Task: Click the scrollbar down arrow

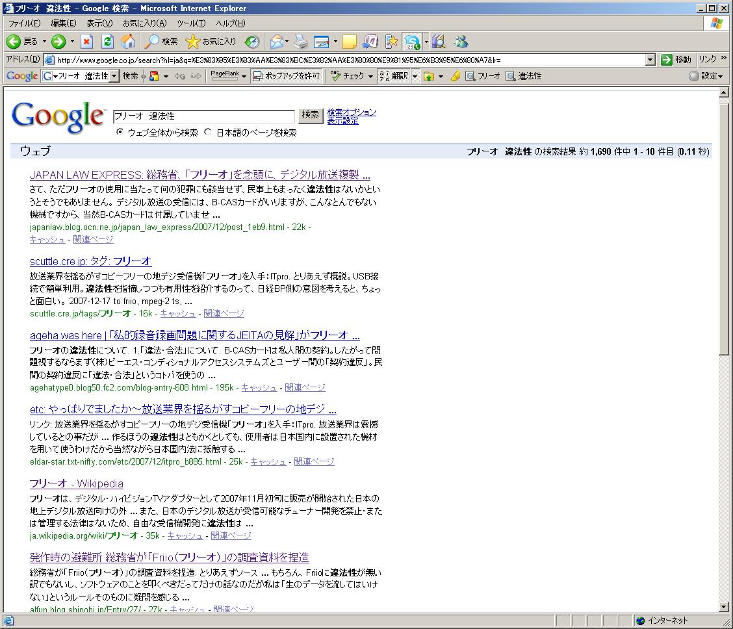Action: click(724, 608)
